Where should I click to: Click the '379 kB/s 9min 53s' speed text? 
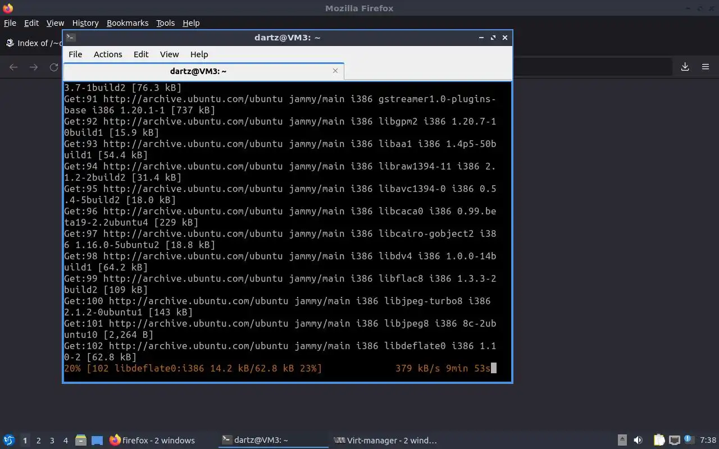(443, 368)
